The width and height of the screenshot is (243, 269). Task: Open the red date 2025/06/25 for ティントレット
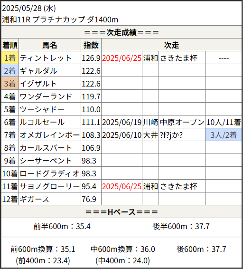(121, 58)
